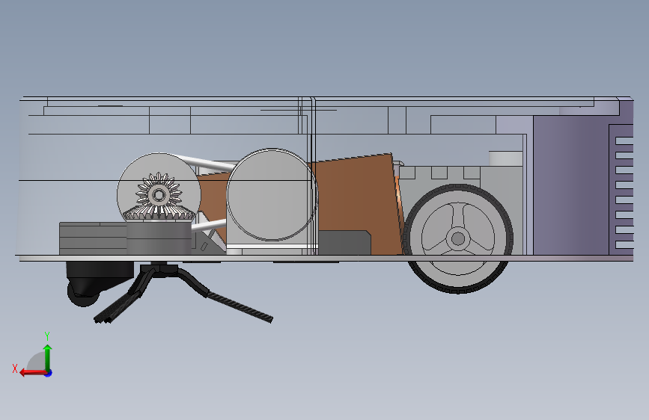Click the red X axis arrow of triad
The height and width of the screenshot is (420, 649).
[x=32, y=372]
